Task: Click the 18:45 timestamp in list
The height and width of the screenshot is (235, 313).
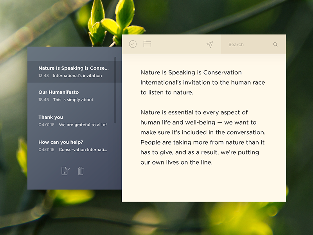Action: pos(43,100)
